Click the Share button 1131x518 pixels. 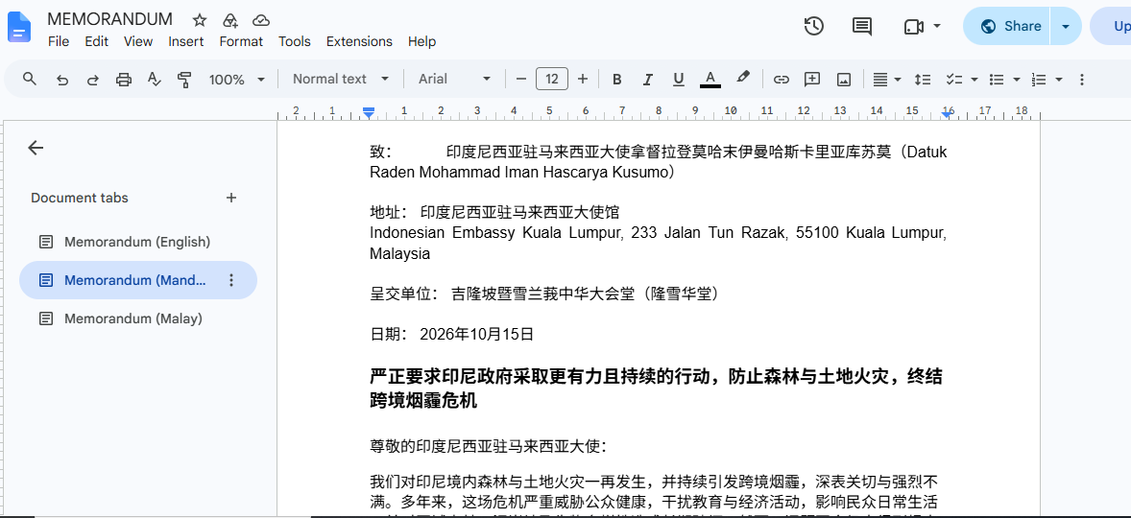(1008, 27)
